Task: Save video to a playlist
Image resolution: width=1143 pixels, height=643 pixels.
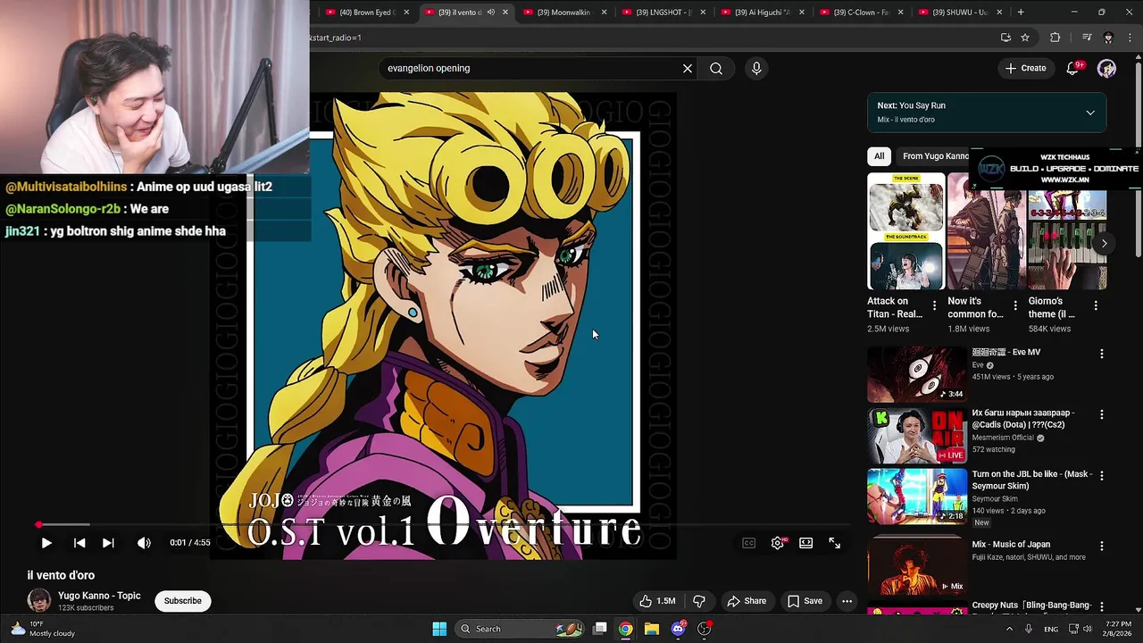Action: 805,601
